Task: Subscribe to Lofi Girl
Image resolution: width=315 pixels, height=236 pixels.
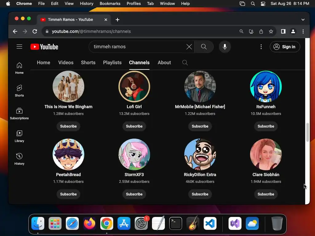Action: coord(134,126)
